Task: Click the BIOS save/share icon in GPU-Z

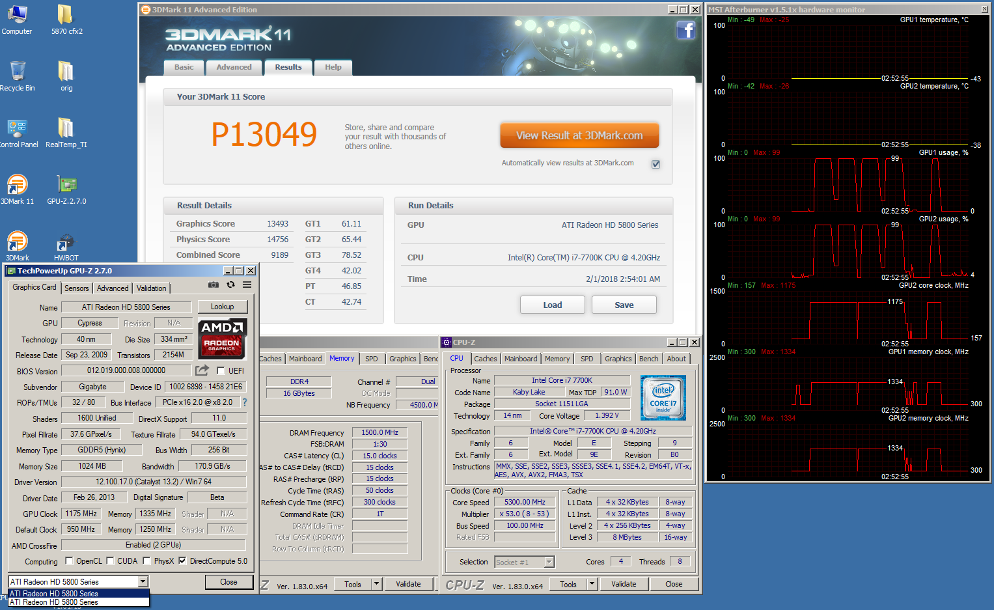Action: click(x=202, y=370)
